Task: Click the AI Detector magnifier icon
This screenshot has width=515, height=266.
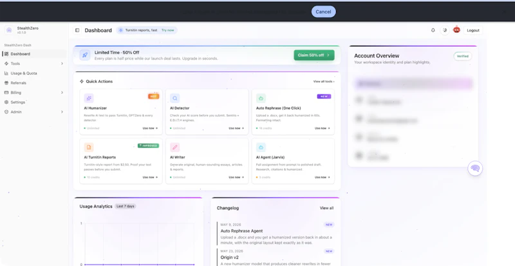Action: (x=174, y=98)
